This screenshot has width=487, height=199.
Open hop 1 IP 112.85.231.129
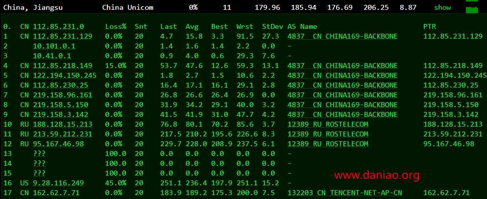coord(63,36)
